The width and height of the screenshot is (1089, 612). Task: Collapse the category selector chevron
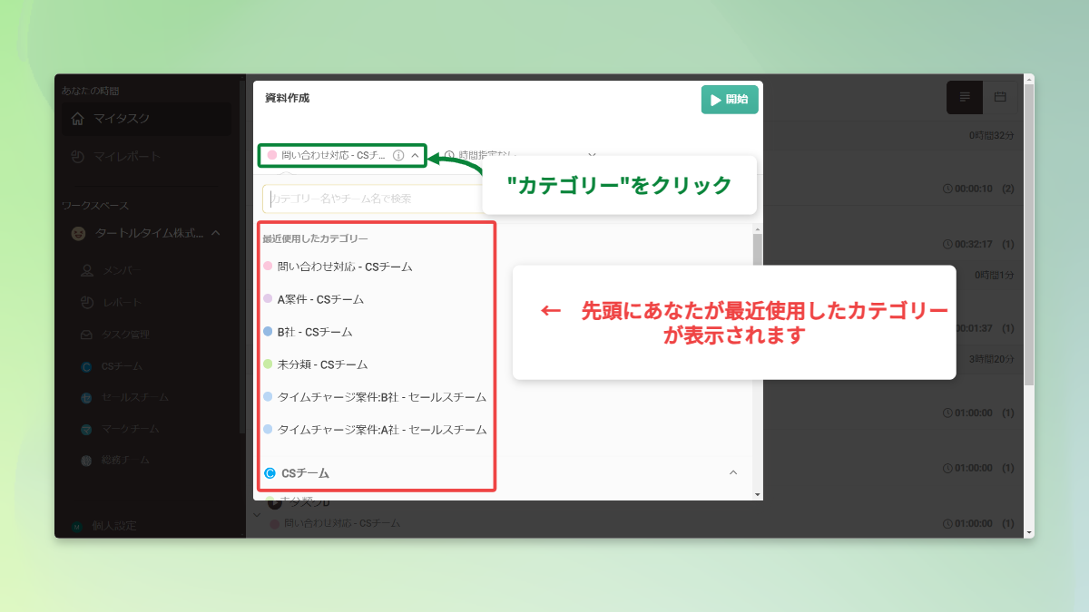coord(416,155)
